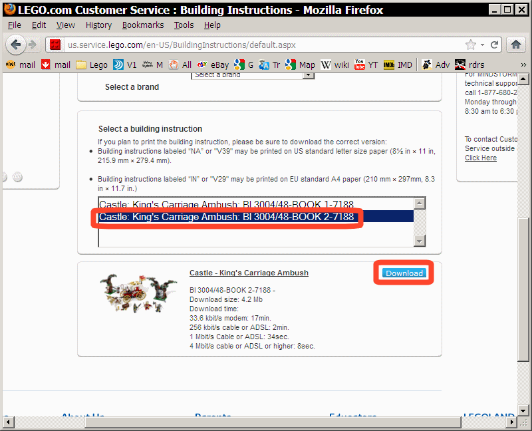Open the Help menu
The image size is (532, 431).
[x=212, y=25]
